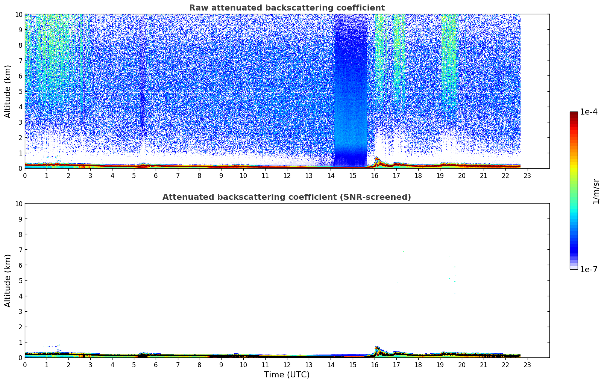Click the "Altitude (km)" label of the SNR-screened plot
This screenshot has height=383, width=604.
pyautogui.click(x=8, y=280)
